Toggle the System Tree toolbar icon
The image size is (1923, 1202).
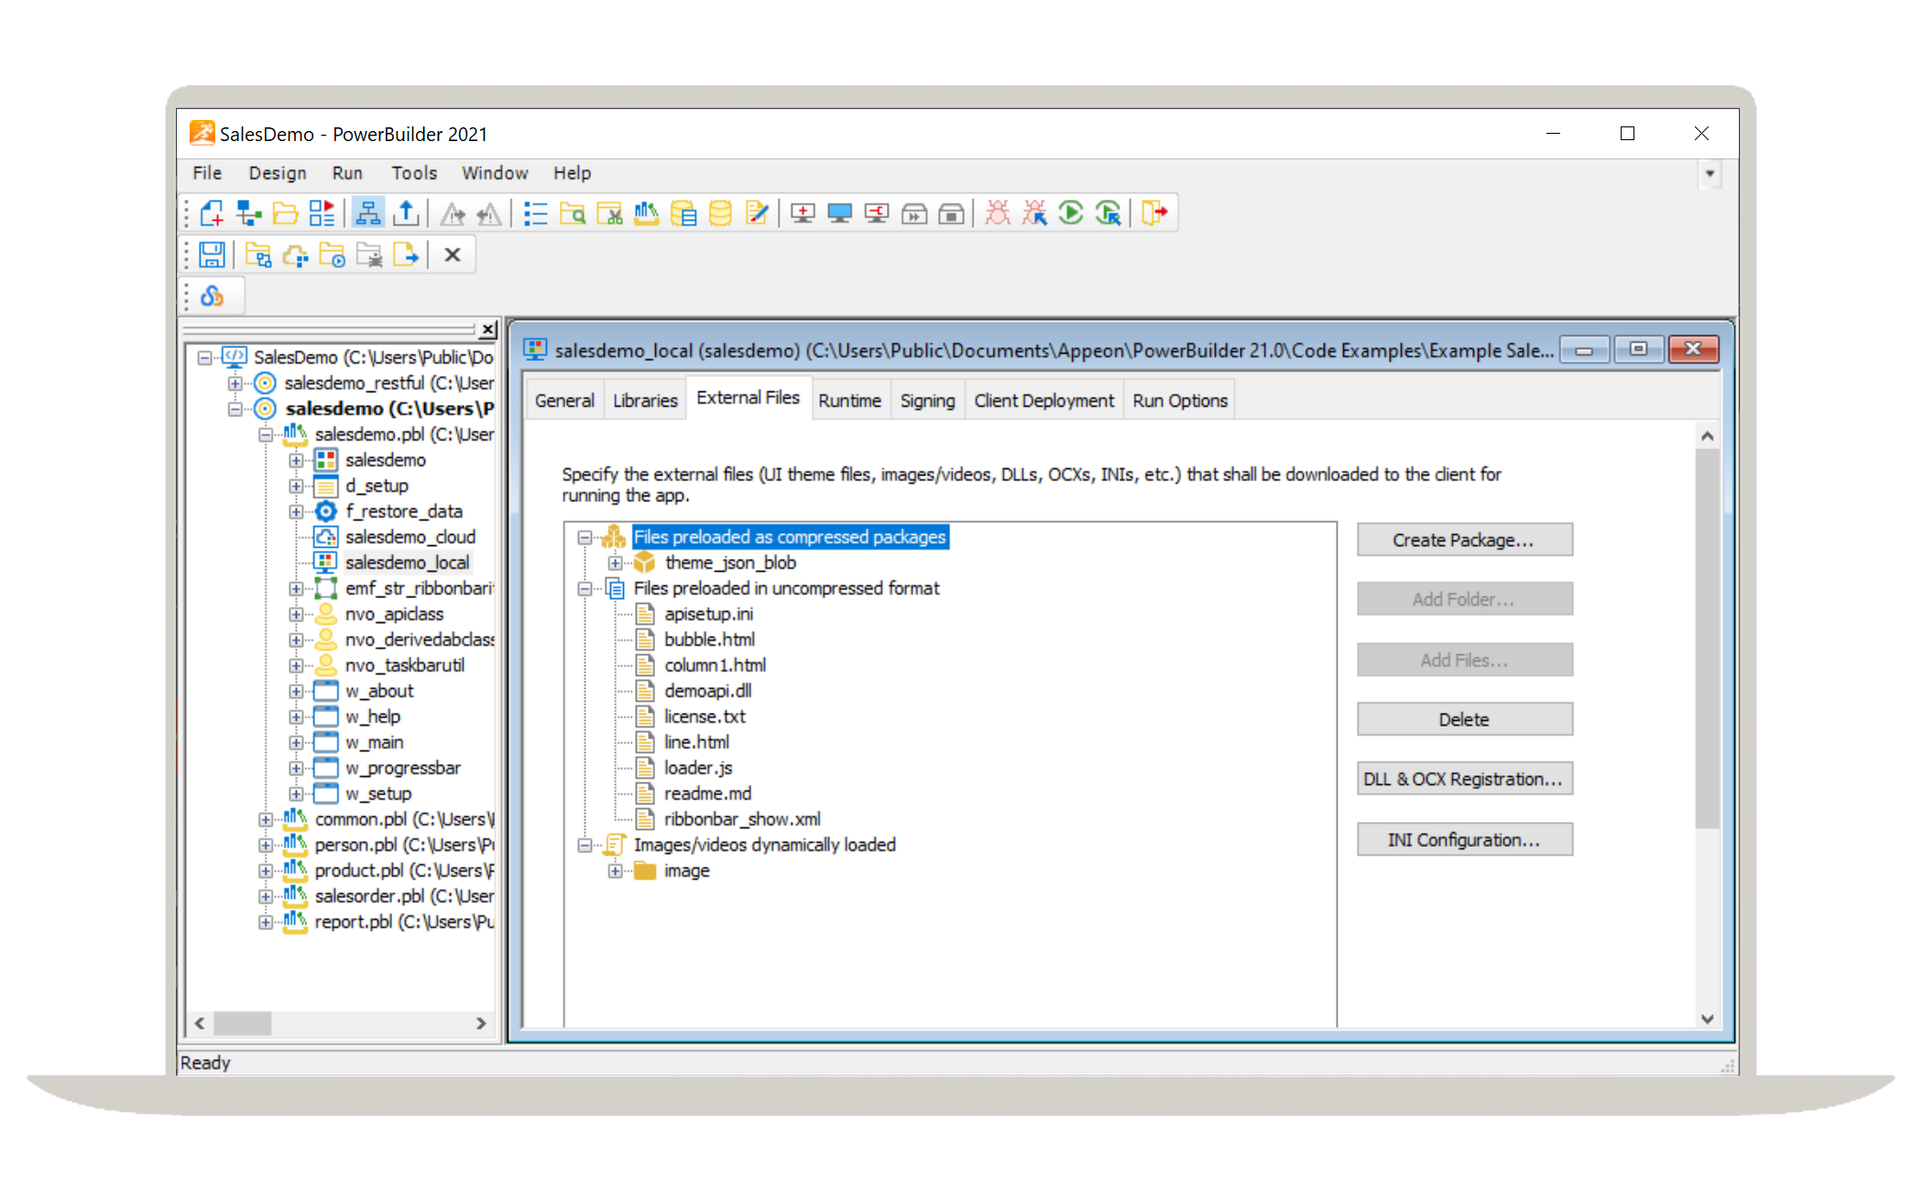[367, 213]
